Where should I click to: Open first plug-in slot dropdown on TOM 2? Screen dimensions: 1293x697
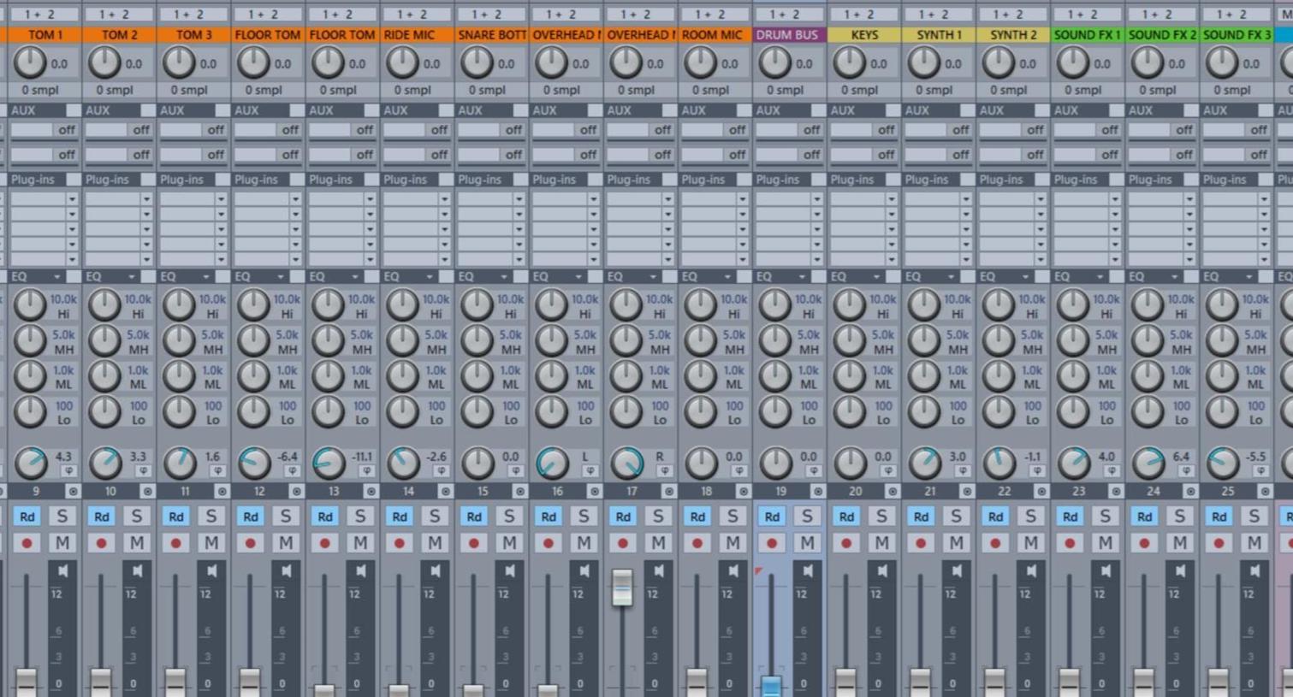click(146, 199)
